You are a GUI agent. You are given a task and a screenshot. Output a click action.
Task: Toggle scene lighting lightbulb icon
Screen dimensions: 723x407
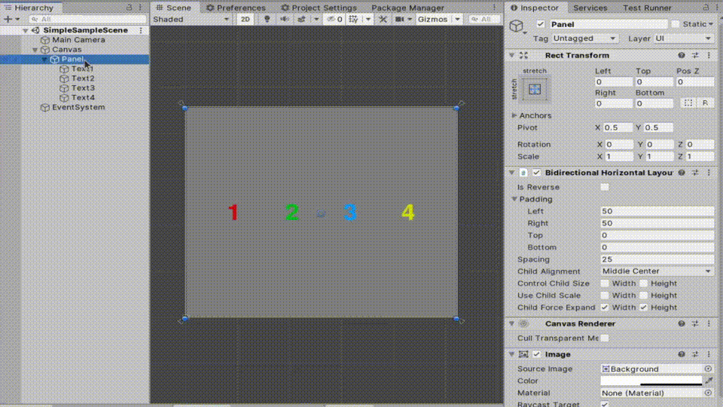[267, 20]
